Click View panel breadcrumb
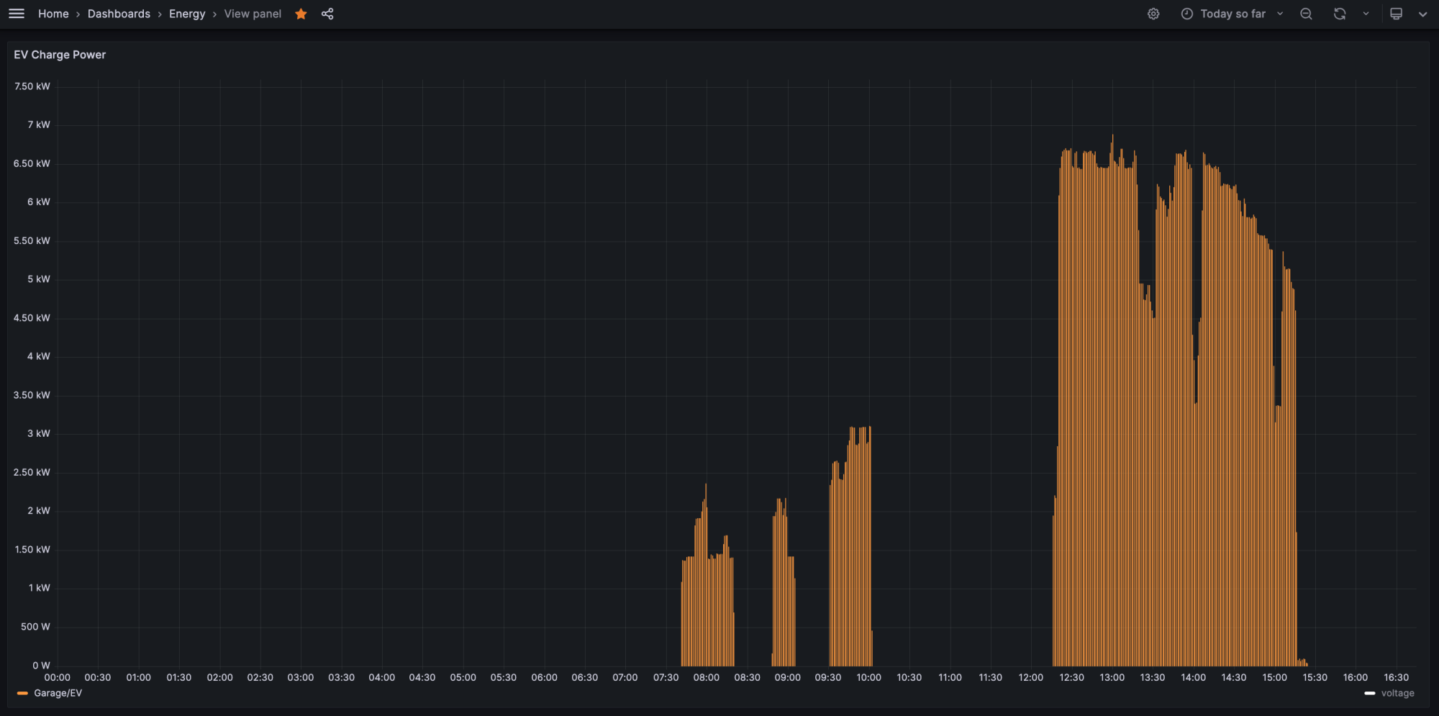 pyautogui.click(x=253, y=14)
